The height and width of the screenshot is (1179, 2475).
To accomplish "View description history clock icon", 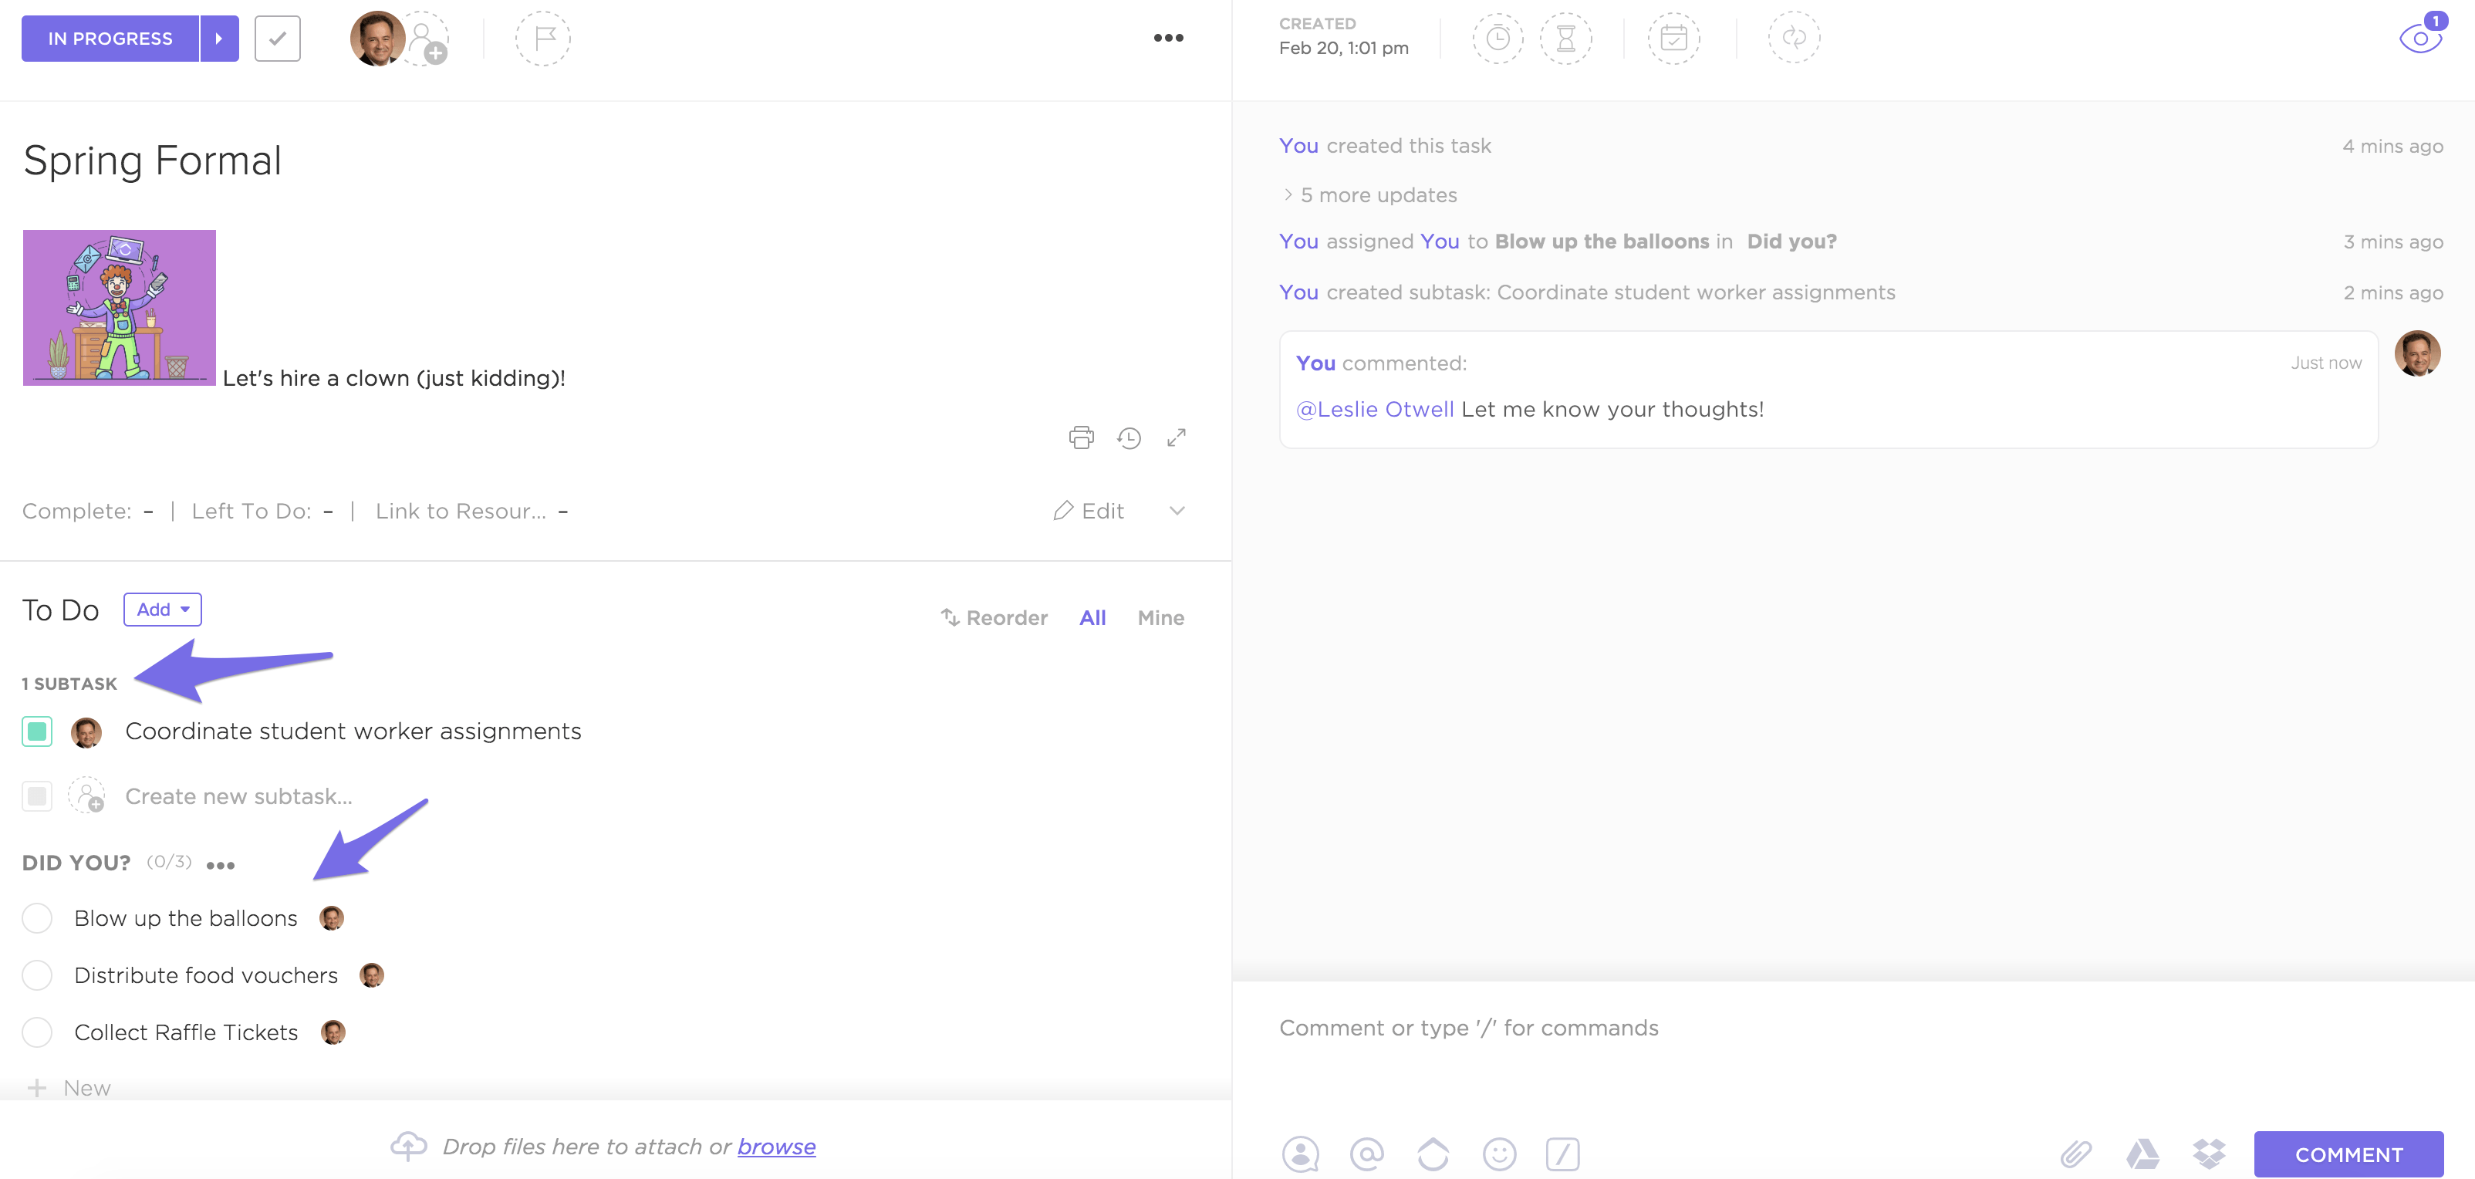I will pyautogui.click(x=1129, y=437).
